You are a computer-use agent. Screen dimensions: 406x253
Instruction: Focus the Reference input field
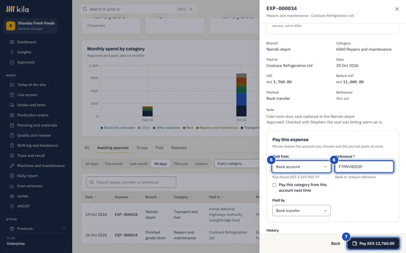point(364,167)
